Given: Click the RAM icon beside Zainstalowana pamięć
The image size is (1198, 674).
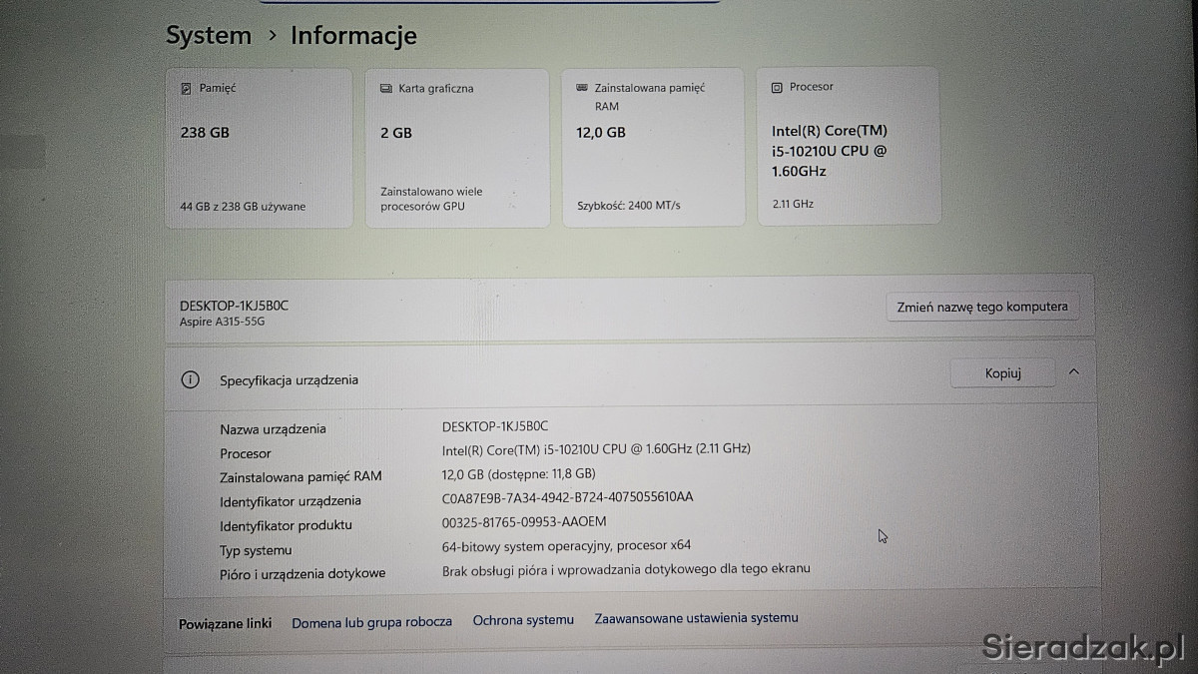Looking at the screenshot, I should tap(583, 88).
